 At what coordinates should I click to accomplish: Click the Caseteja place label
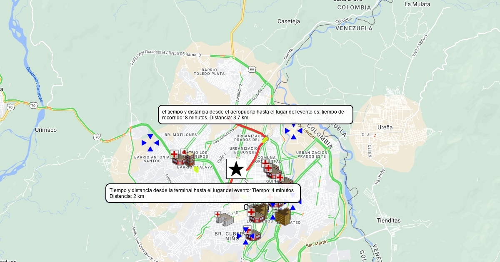[x=289, y=21]
